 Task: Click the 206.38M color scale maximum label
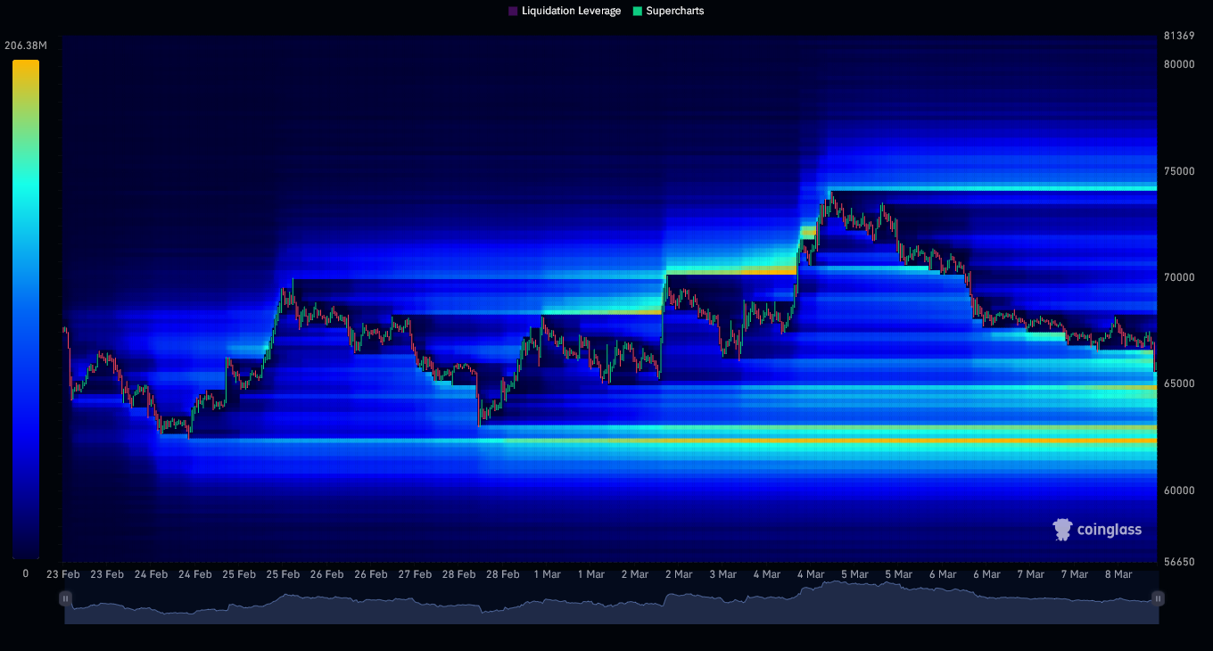click(26, 45)
